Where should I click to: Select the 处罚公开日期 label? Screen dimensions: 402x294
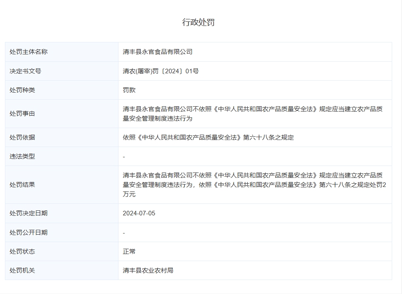28,232
